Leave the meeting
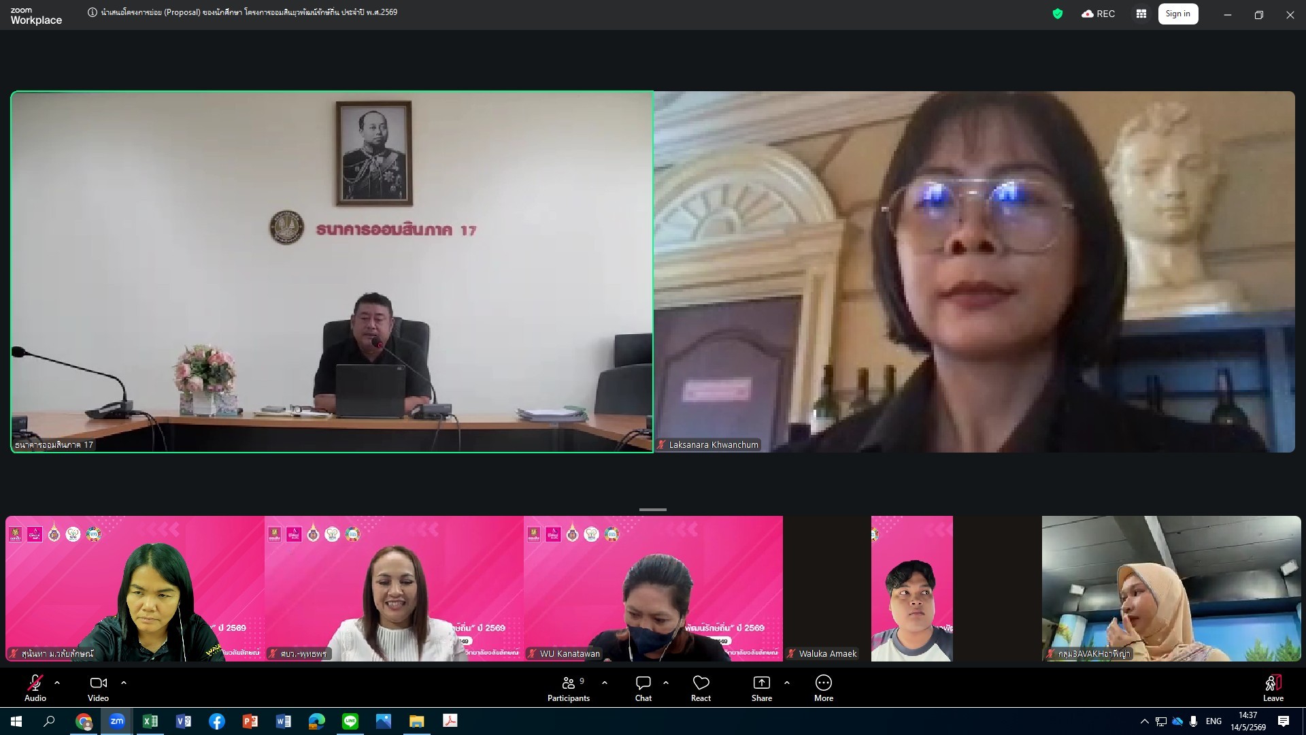Viewport: 1306px width, 735px height. coord(1273,688)
